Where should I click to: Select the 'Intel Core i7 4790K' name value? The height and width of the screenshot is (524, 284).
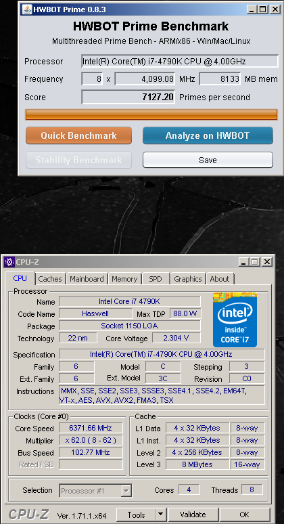click(x=129, y=301)
